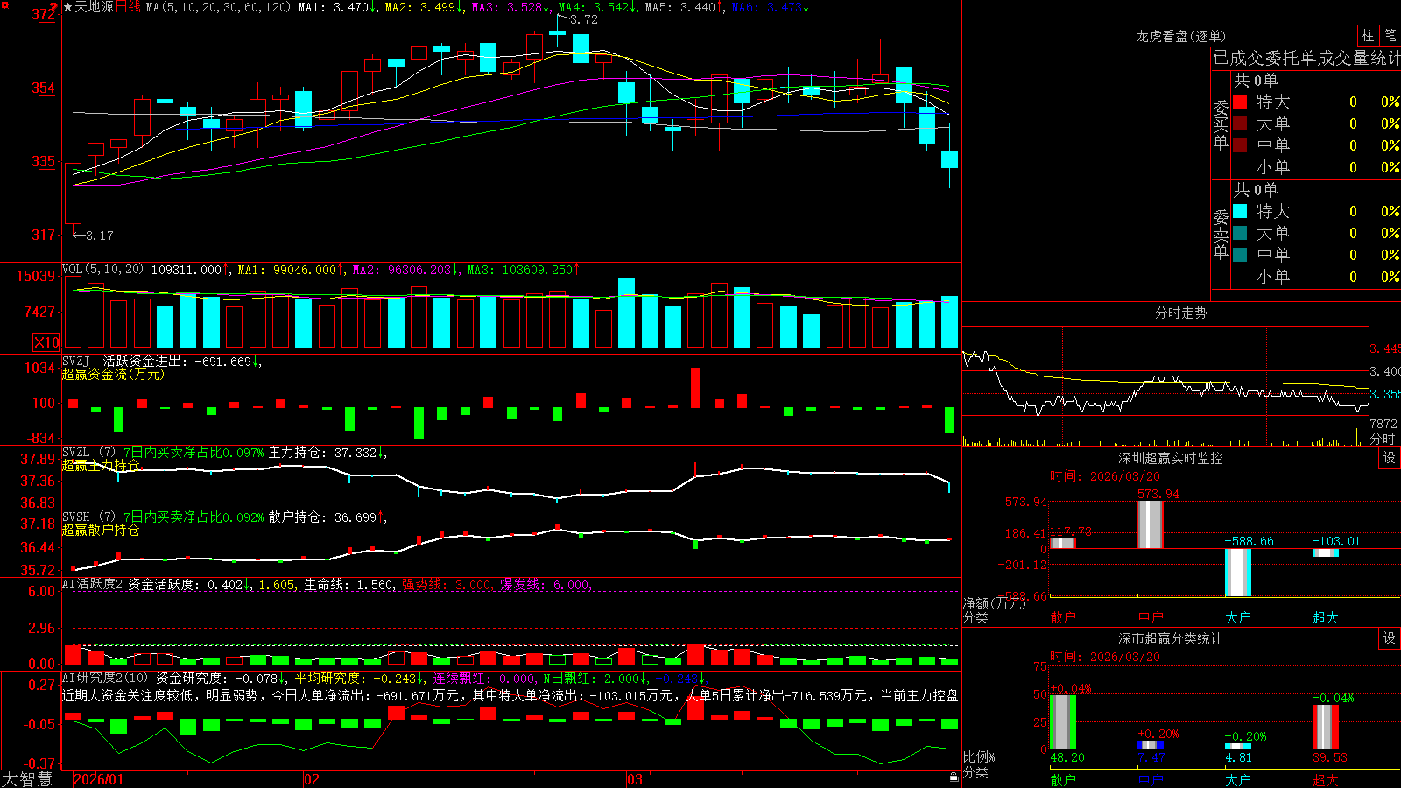Select 散户 in 深市超赢分类统计 chart

click(x=1063, y=780)
